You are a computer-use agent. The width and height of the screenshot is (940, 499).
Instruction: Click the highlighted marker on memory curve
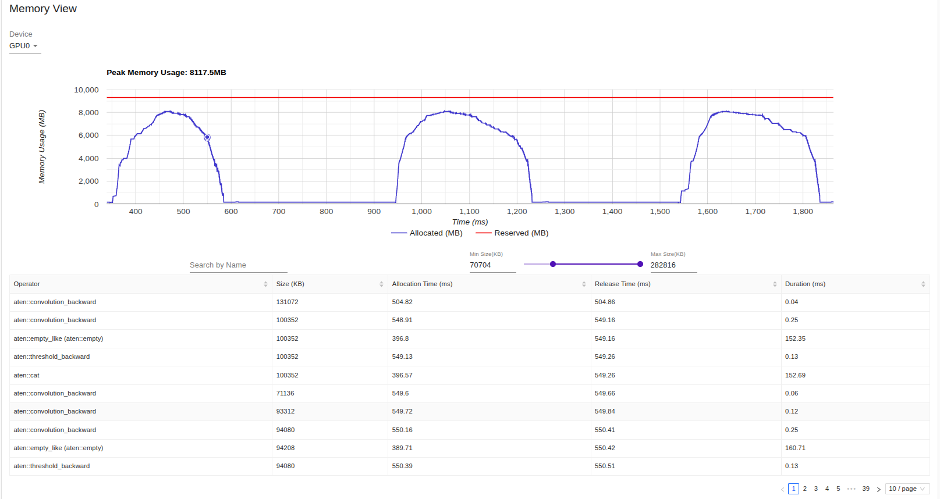[207, 138]
